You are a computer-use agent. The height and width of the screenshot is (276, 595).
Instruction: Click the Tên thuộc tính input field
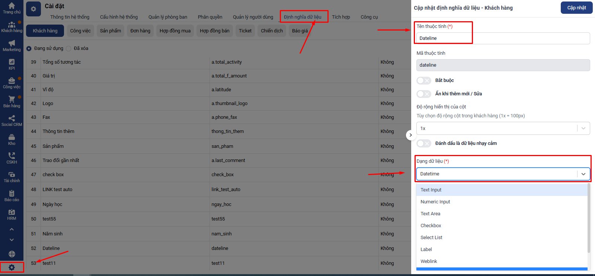coord(502,38)
